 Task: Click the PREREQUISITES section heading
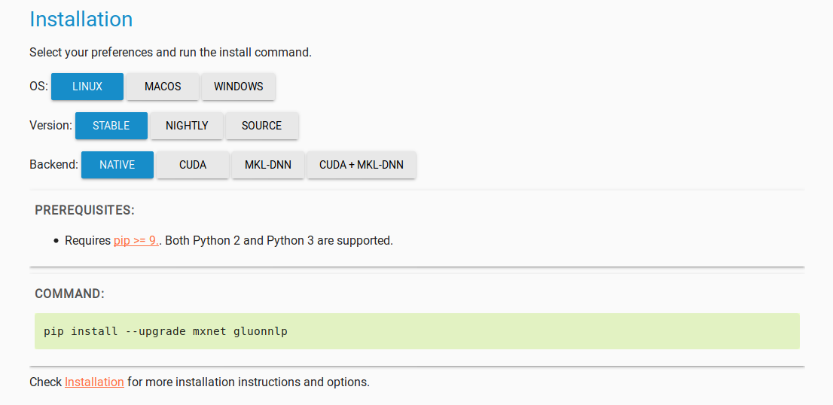(85, 210)
